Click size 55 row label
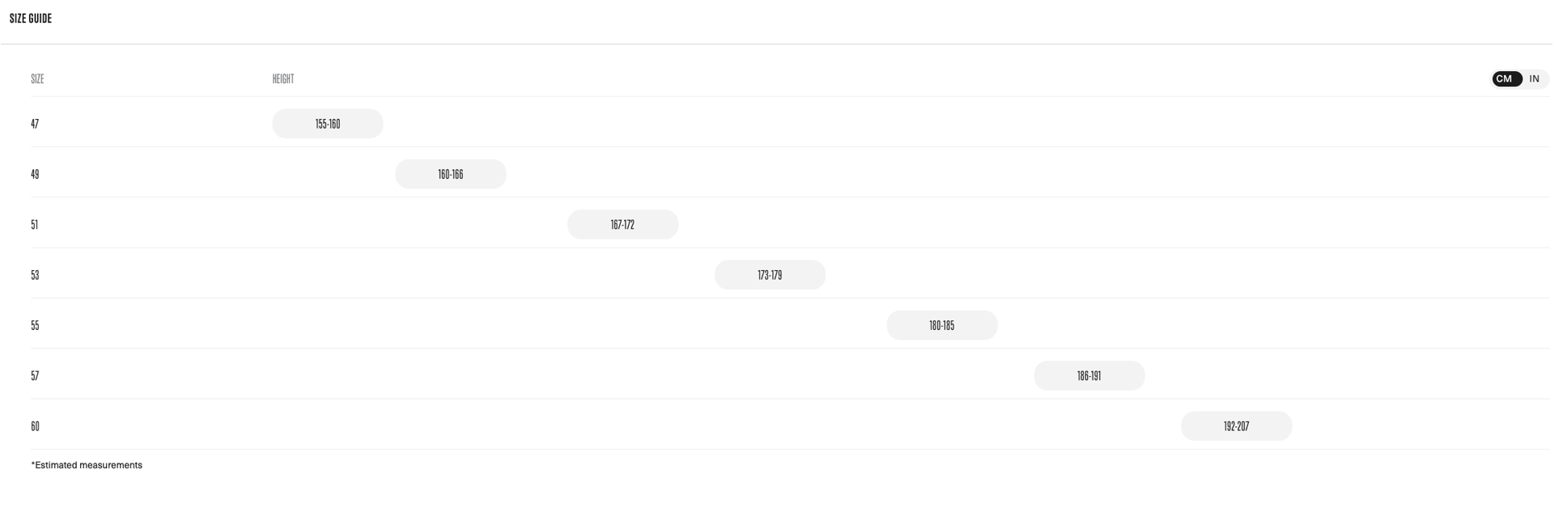 (x=35, y=325)
